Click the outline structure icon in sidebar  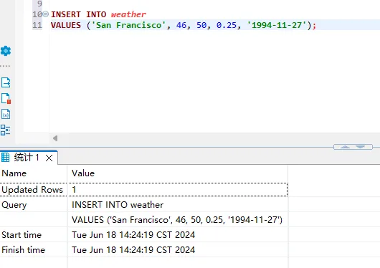point(5,130)
